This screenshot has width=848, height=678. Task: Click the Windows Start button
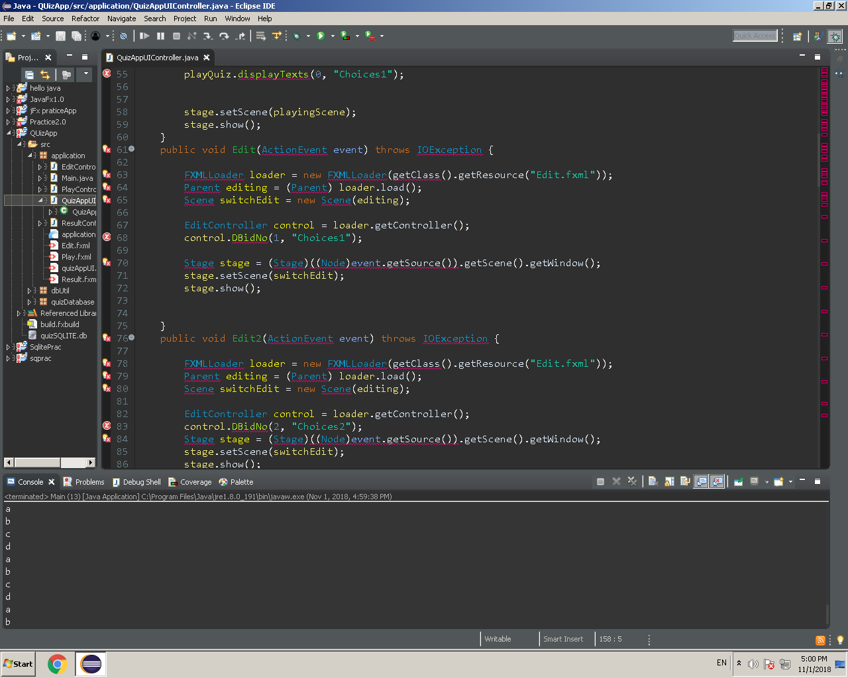(19, 663)
